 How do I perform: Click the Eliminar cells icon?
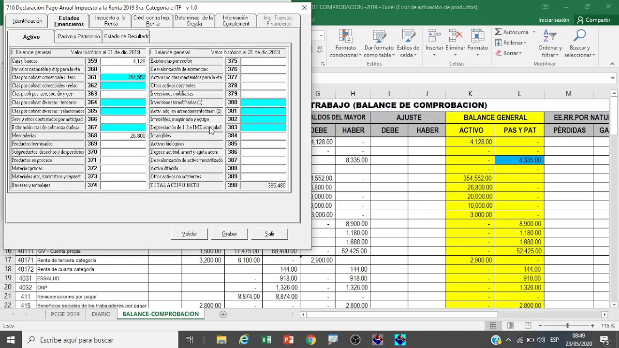click(x=455, y=37)
